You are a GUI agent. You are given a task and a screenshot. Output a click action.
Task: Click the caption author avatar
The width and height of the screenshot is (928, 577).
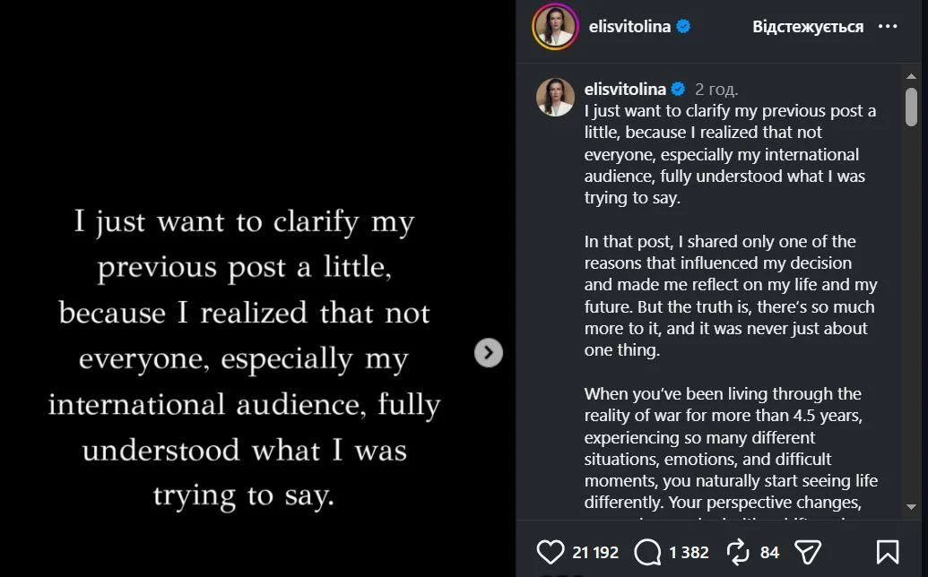click(555, 97)
